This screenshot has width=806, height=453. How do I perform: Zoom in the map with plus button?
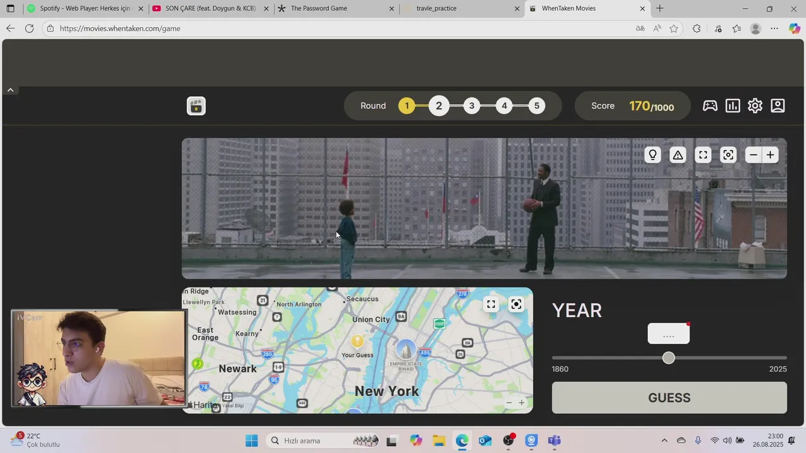click(521, 403)
